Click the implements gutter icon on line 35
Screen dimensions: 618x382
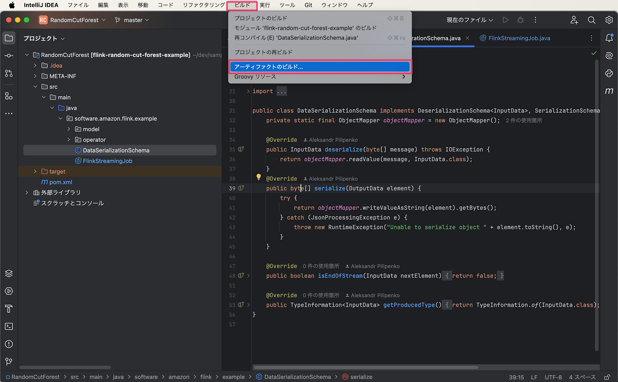(x=241, y=149)
